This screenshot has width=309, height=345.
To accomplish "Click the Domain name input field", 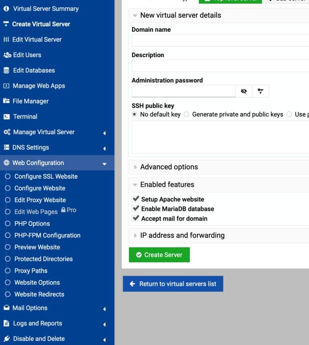I will [x=220, y=40].
